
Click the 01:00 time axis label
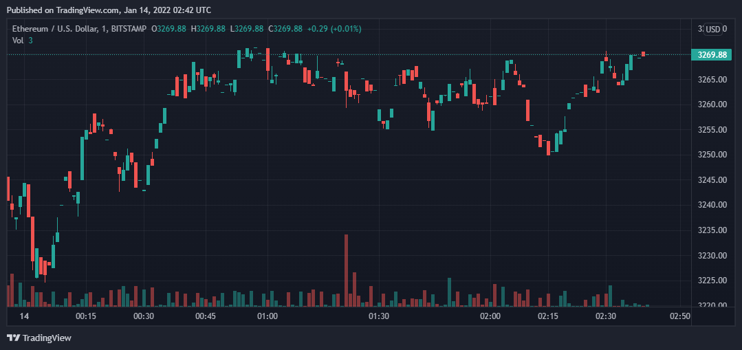[267, 316]
